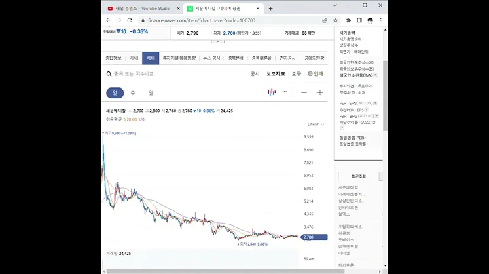Select the 월 monthly period toggle
Viewport: 489px width, 274px height.
[151, 93]
